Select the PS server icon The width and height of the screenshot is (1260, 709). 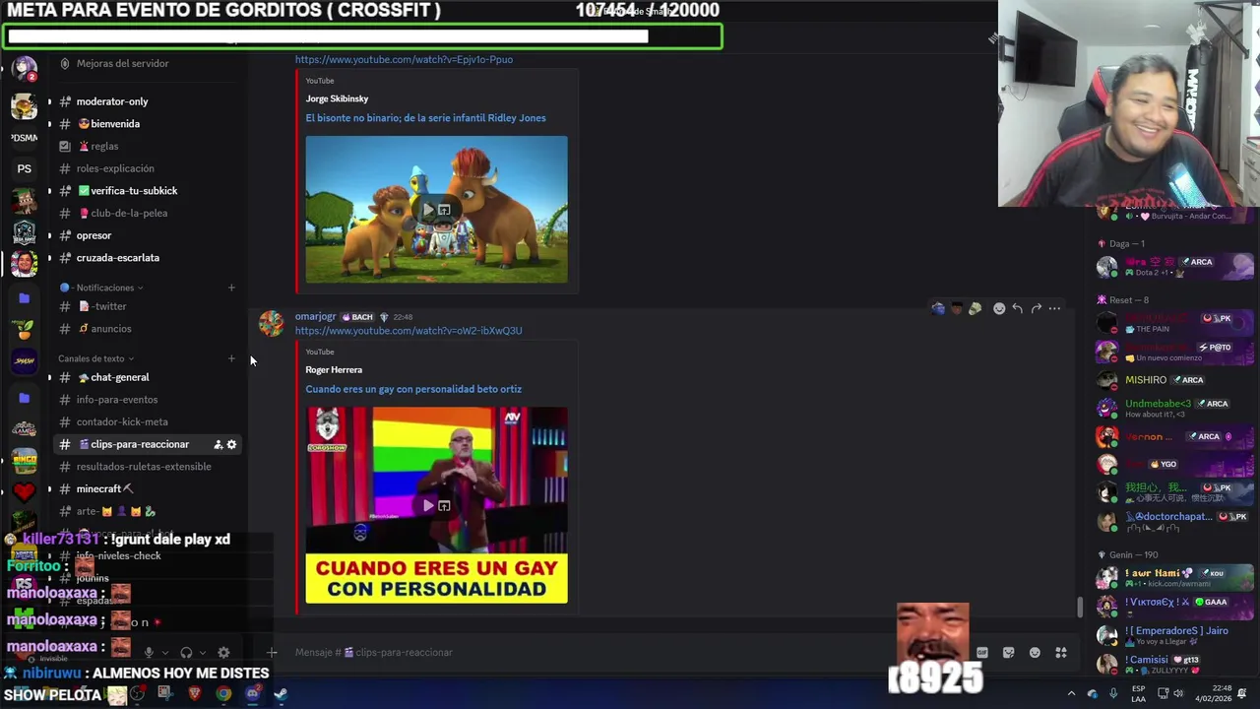(x=25, y=168)
